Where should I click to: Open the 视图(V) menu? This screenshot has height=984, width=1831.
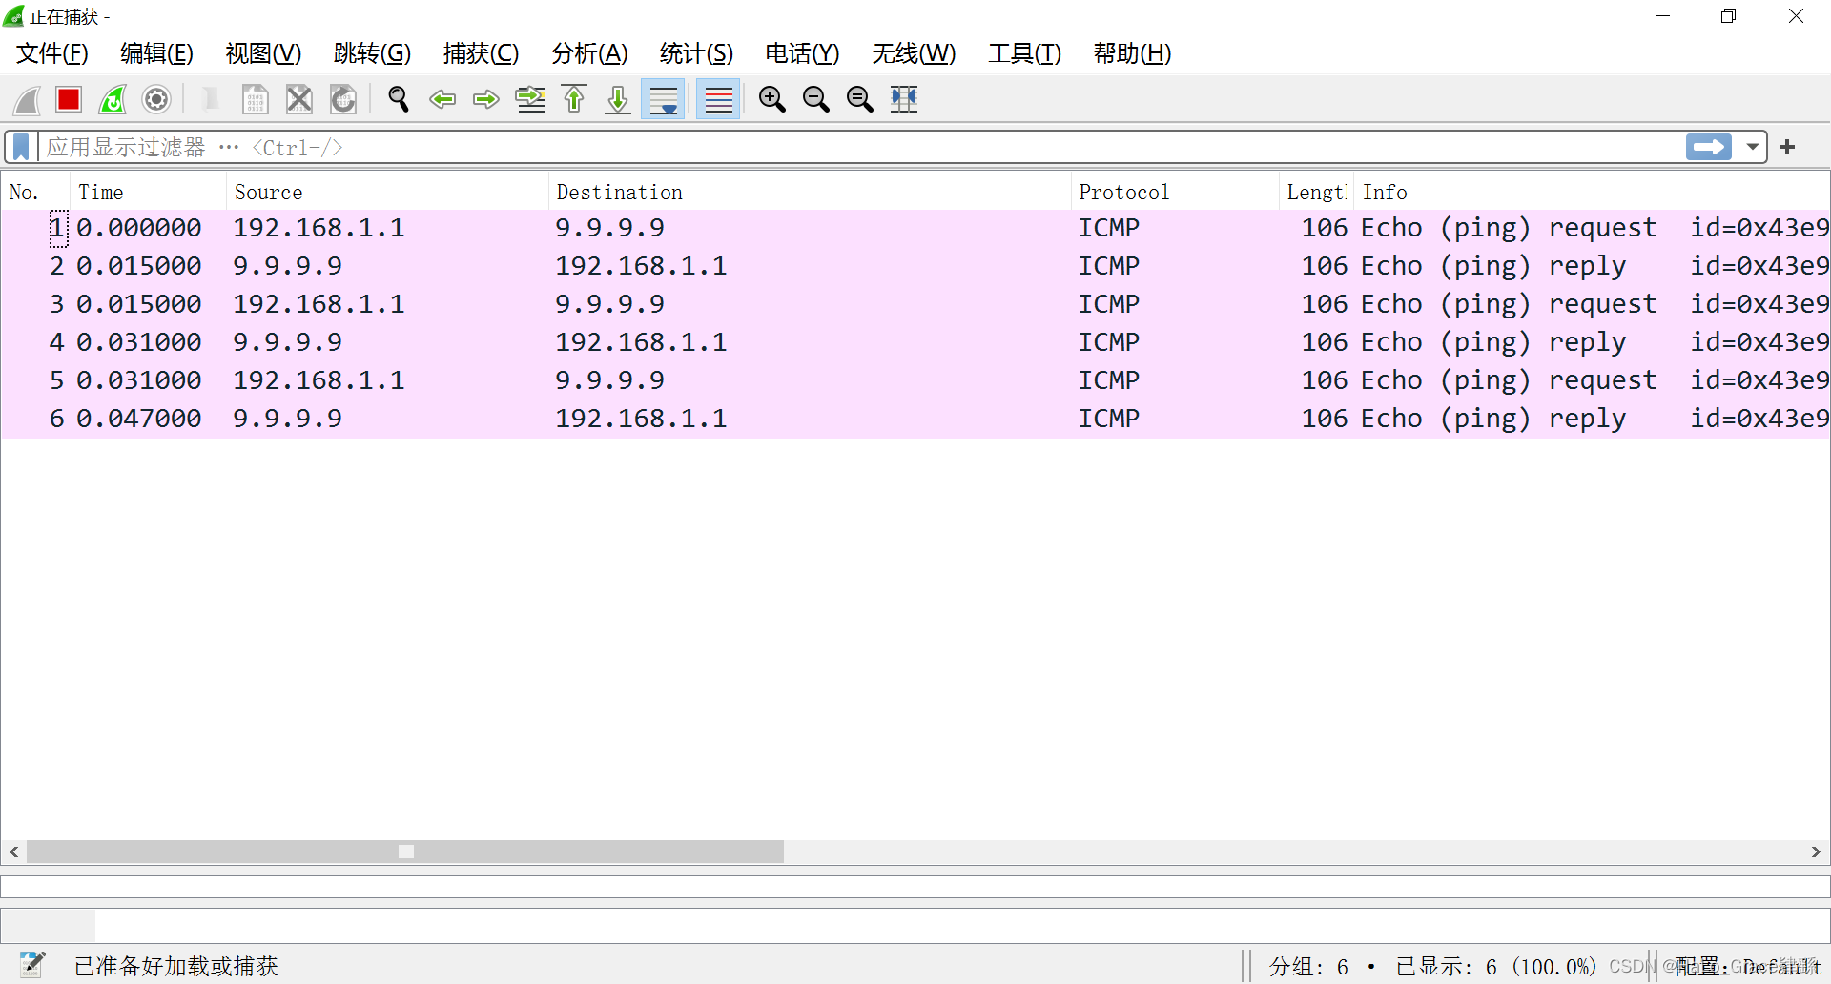click(263, 53)
